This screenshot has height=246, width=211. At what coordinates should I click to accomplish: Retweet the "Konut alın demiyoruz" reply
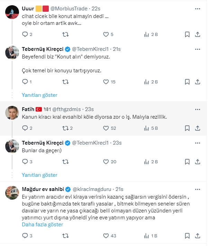65,82
